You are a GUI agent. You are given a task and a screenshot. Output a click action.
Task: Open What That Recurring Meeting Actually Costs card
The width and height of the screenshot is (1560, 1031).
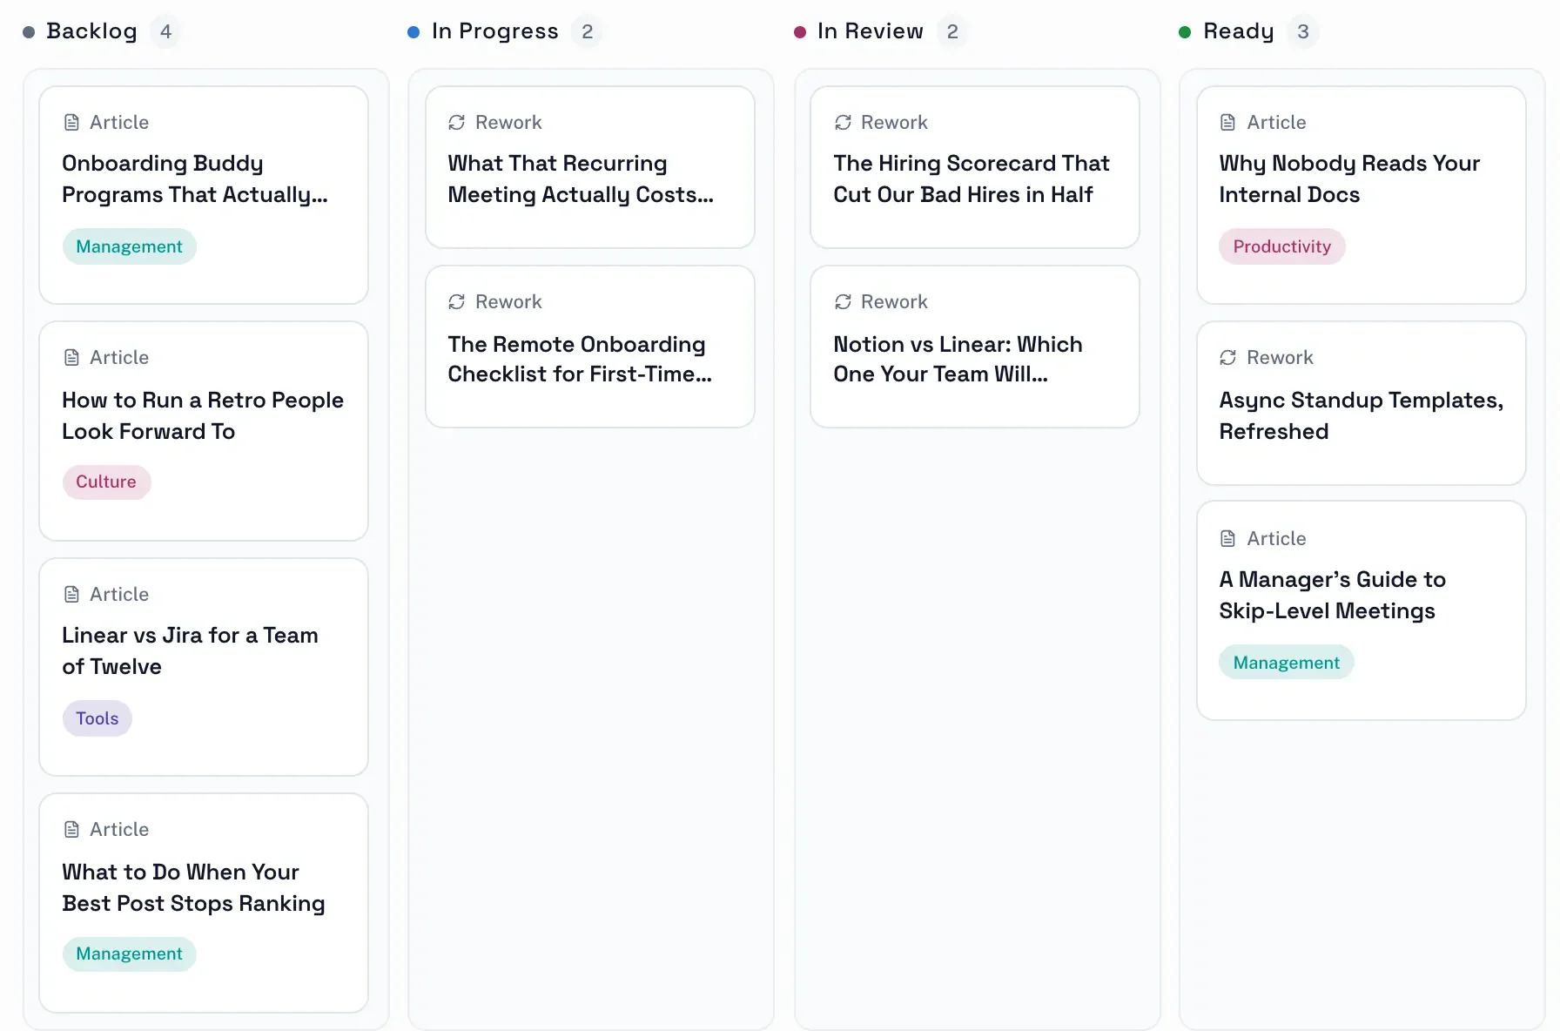coord(581,179)
